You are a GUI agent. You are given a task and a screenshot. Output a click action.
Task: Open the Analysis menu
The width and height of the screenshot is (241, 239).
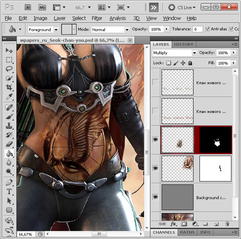[118, 18]
